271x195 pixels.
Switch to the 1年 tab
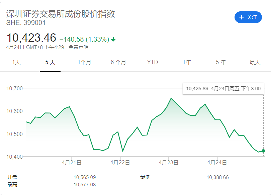(x=187, y=62)
